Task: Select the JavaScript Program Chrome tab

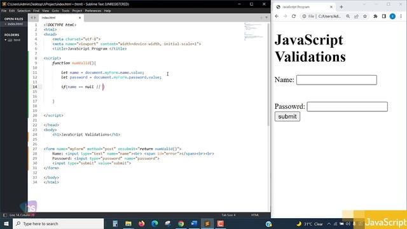Action: click(x=304, y=7)
